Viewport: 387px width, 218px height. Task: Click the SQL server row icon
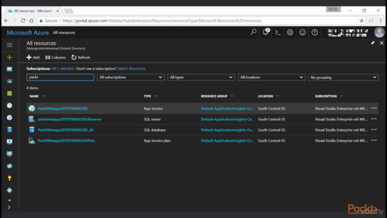31,119
